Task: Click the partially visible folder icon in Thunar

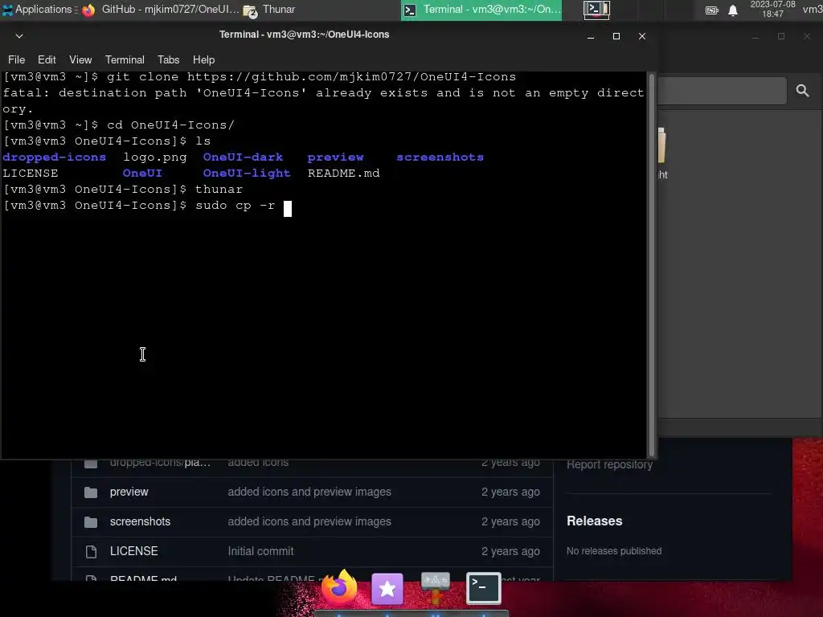Action: (662, 145)
